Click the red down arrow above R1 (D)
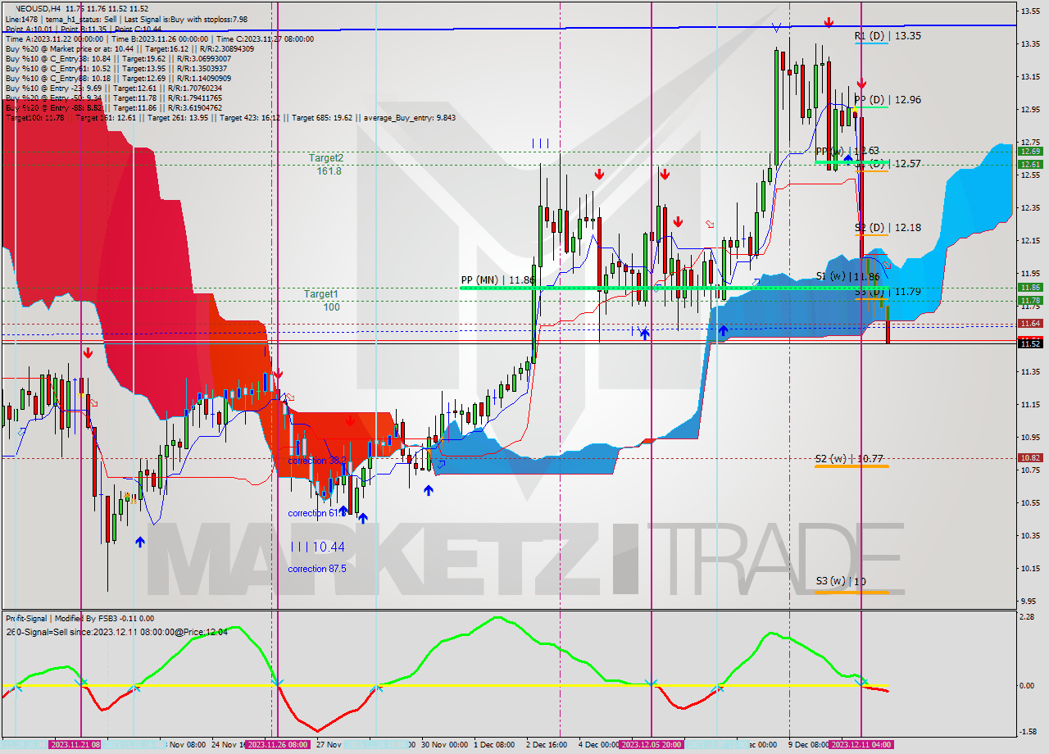This screenshot has height=754, width=1049. point(829,22)
